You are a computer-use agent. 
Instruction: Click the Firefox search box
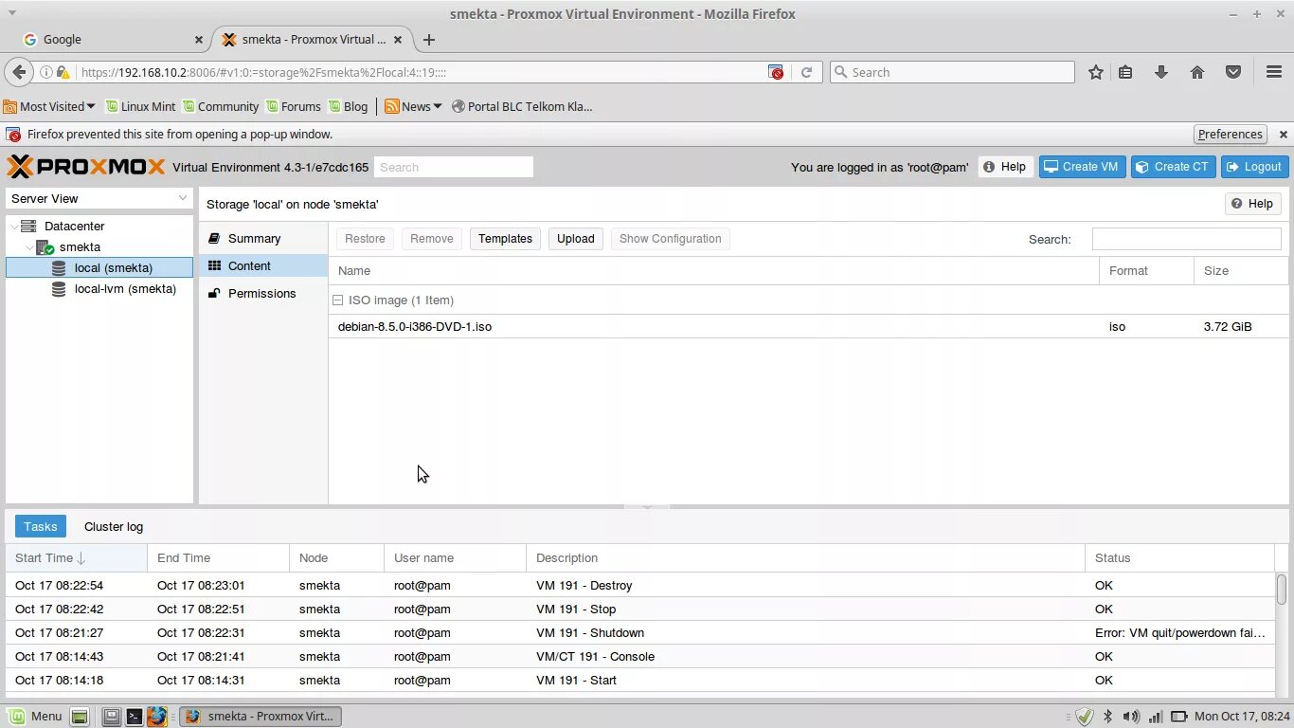(x=952, y=72)
